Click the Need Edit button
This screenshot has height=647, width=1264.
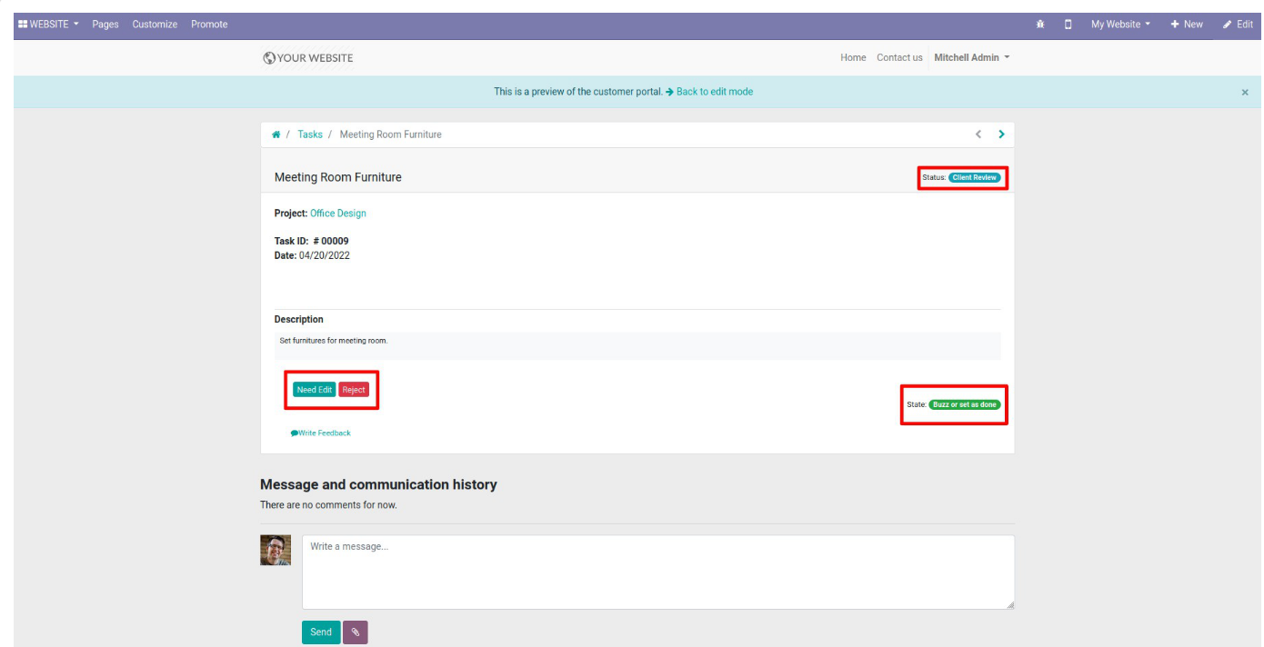[315, 390]
